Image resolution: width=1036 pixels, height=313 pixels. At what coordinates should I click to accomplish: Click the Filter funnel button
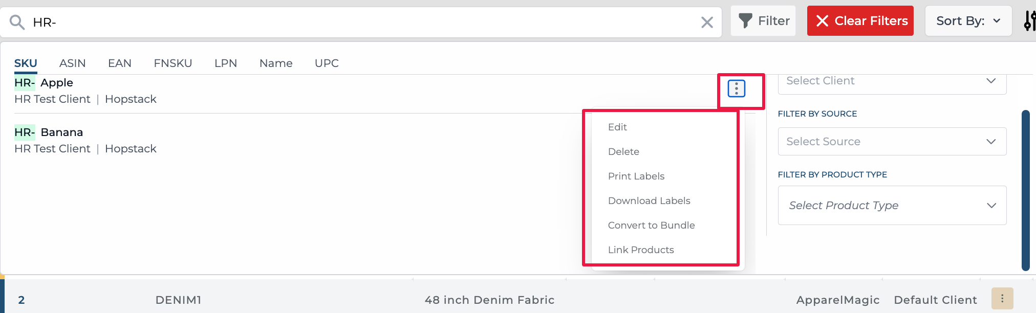click(763, 21)
